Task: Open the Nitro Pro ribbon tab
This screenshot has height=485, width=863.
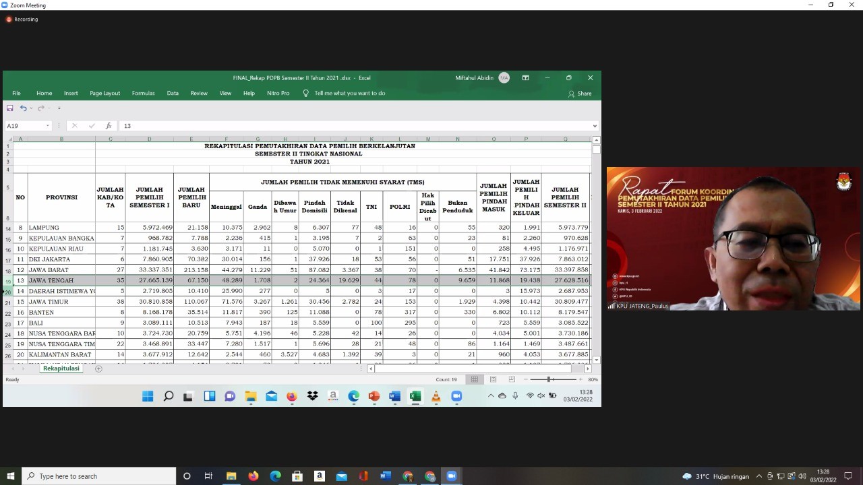Action: coord(278,93)
